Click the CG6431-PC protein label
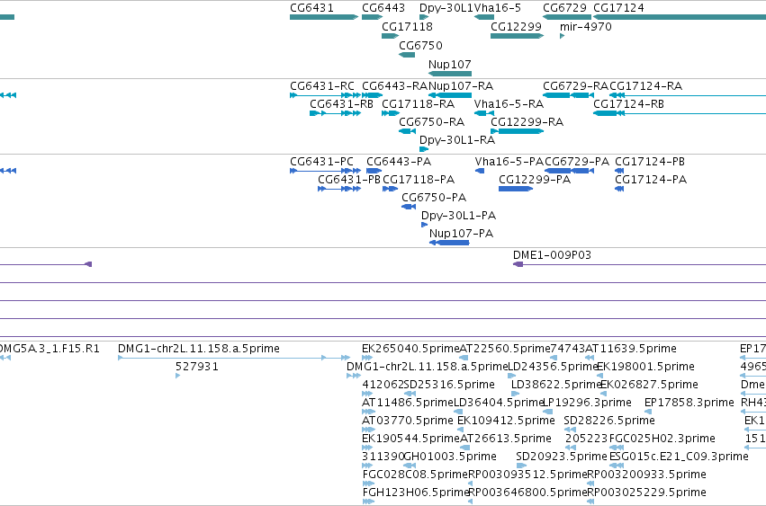The image size is (766, 506). pyautogui.click(x=321, y=162)
